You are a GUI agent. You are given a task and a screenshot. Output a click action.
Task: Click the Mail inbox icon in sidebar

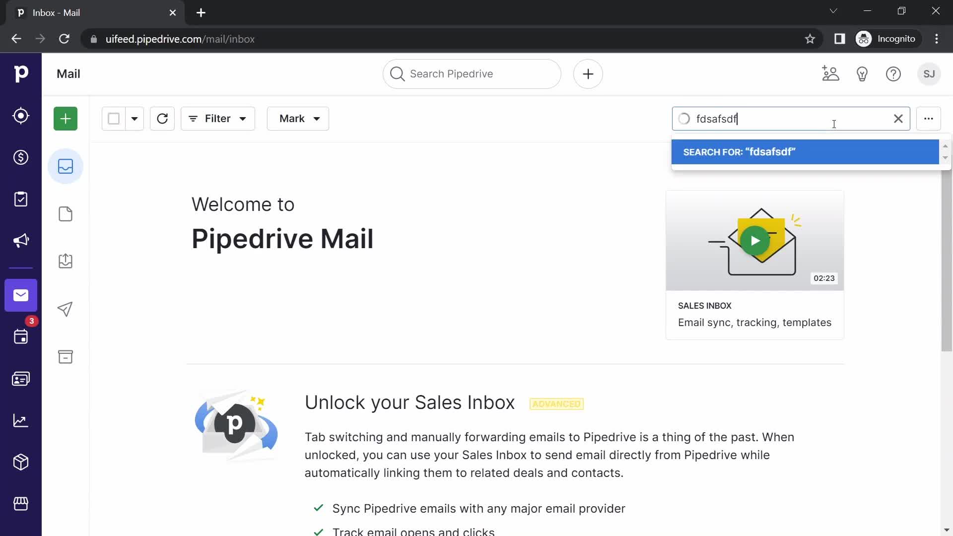pos(66,166)
